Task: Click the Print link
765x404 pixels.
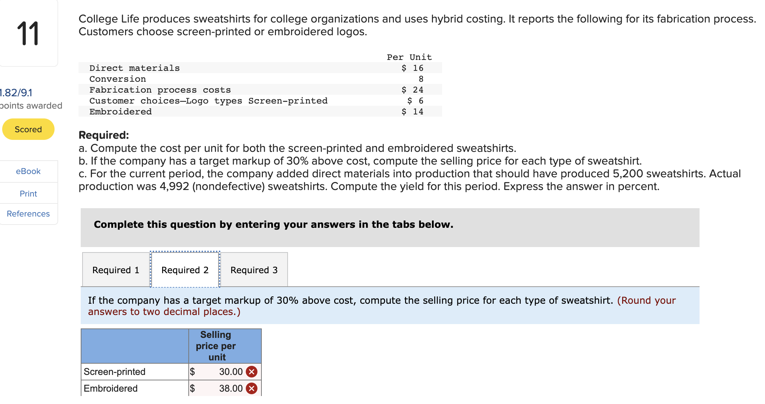Action: [28, 193]
